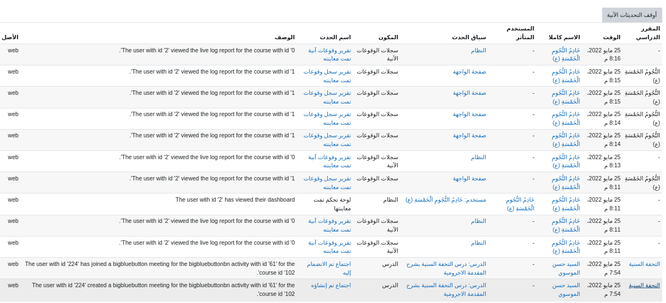This screenshot has width=666, height=303.
Task: Open النظام context link in the 8:13 م row
Action: pyautogui.click(x=479, y=157)
